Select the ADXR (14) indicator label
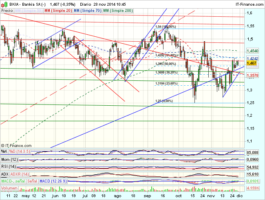This screenshot has width=265, height=200. [x=20, y=174]
